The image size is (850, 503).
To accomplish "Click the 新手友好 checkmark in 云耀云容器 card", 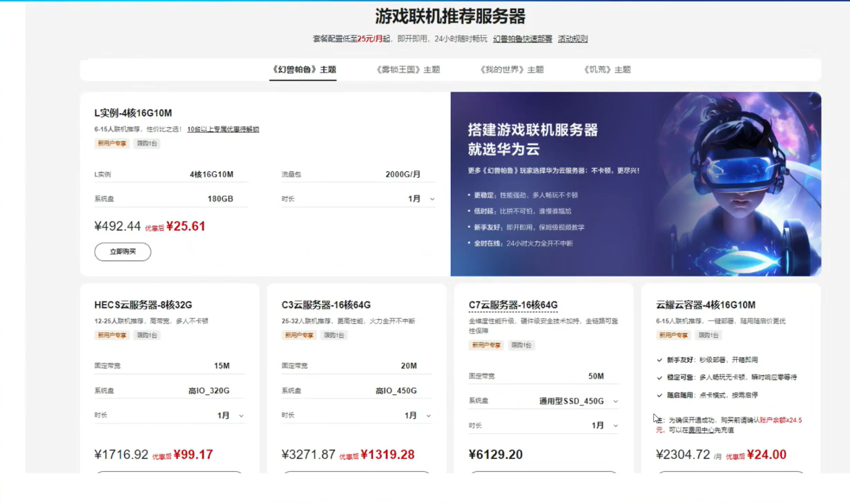I will pos(660,360).
